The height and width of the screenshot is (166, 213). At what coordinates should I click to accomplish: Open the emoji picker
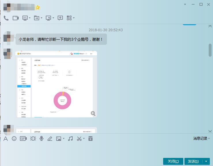[x=14, y=139]
